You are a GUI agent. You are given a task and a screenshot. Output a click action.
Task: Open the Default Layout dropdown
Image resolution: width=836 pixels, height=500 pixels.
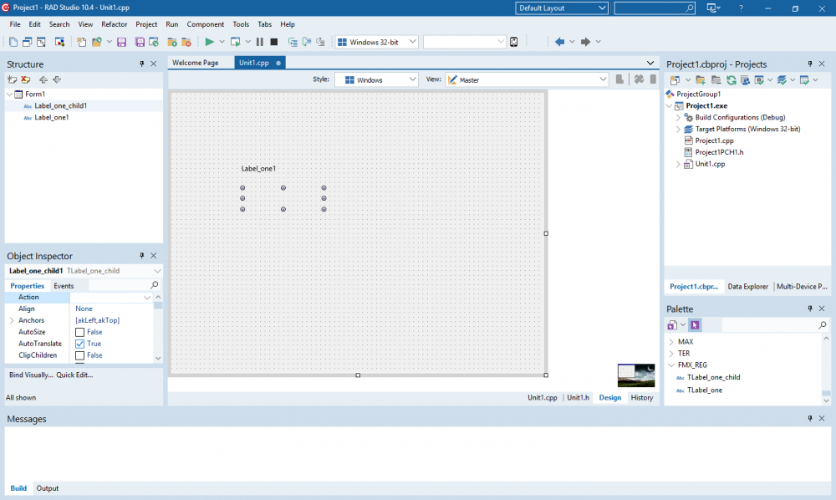562,8
